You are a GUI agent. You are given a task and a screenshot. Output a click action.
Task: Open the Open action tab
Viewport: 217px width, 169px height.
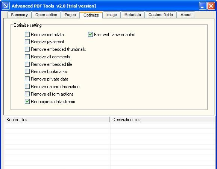pos(46,15)
